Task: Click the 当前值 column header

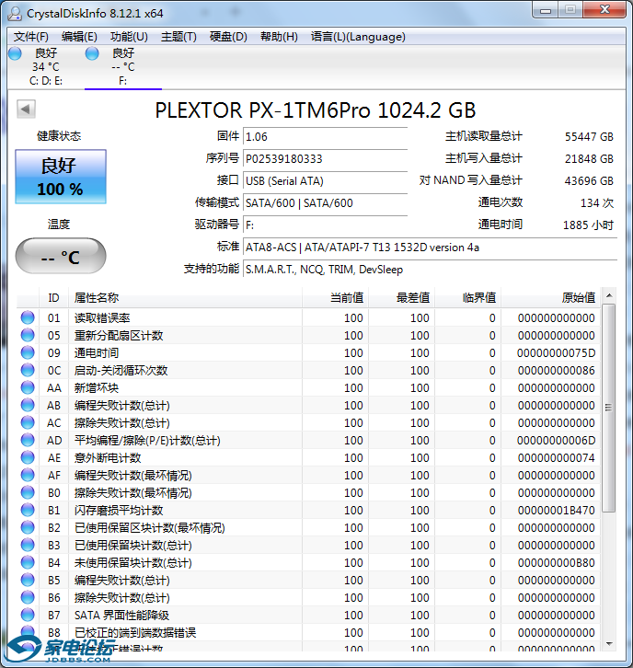Action: (x=335, y=298)
